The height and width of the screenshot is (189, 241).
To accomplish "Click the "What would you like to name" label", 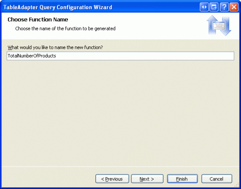I will (x=55, y=47).
